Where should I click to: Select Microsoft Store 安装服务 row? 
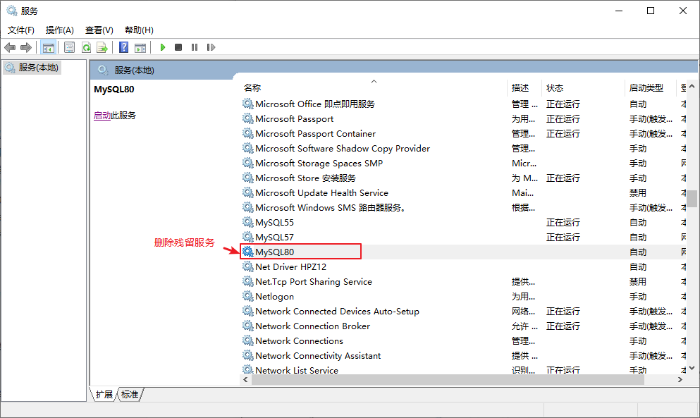(463, 178)
